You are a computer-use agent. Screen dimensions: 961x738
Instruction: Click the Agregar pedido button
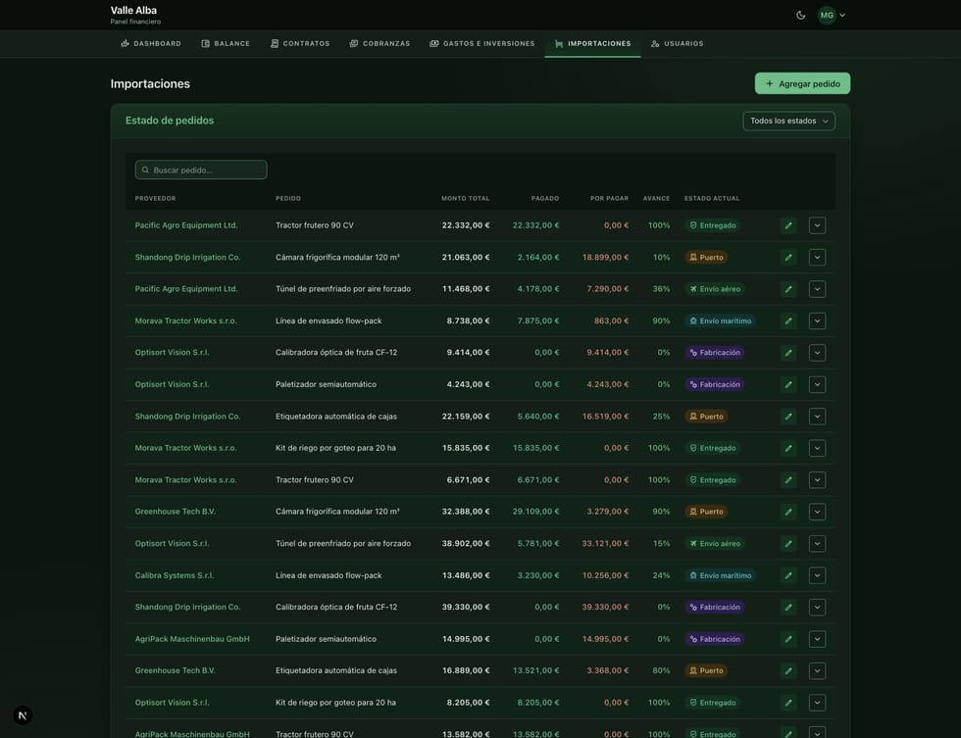click(x=802, y=83)
